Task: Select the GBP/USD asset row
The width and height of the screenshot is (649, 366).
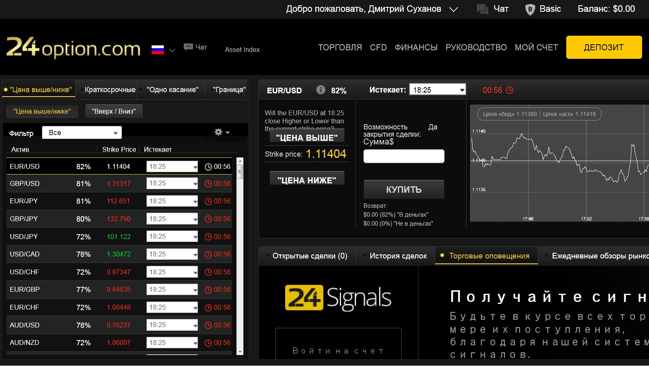Action: click(119, 183)
